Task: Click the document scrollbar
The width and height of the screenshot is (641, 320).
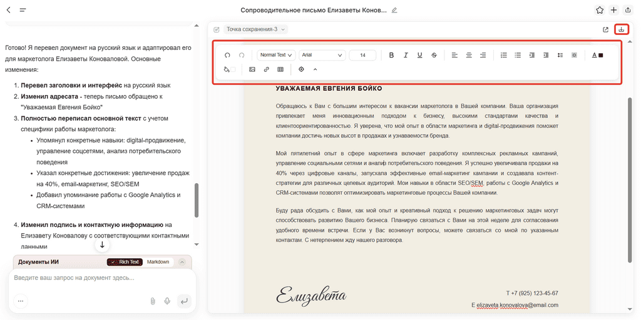Action: tap(630, 179)
